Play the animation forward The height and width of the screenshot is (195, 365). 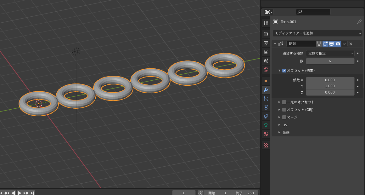(20, 193)
